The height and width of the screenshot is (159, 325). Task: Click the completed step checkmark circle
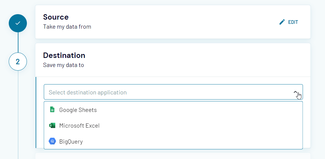[18, 23]
